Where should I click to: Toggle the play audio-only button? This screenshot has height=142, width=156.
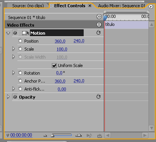click(x=89, y=136)
